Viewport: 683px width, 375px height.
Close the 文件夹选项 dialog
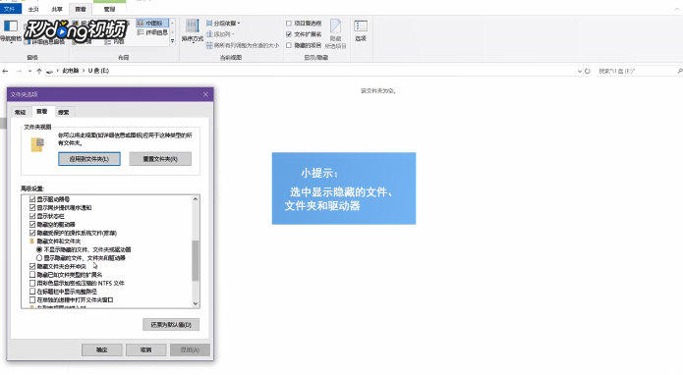coord(205,94)
